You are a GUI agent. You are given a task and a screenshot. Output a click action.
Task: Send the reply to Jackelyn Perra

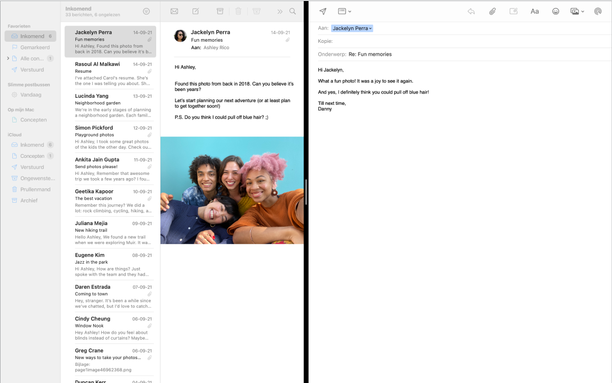click(323, 11)
